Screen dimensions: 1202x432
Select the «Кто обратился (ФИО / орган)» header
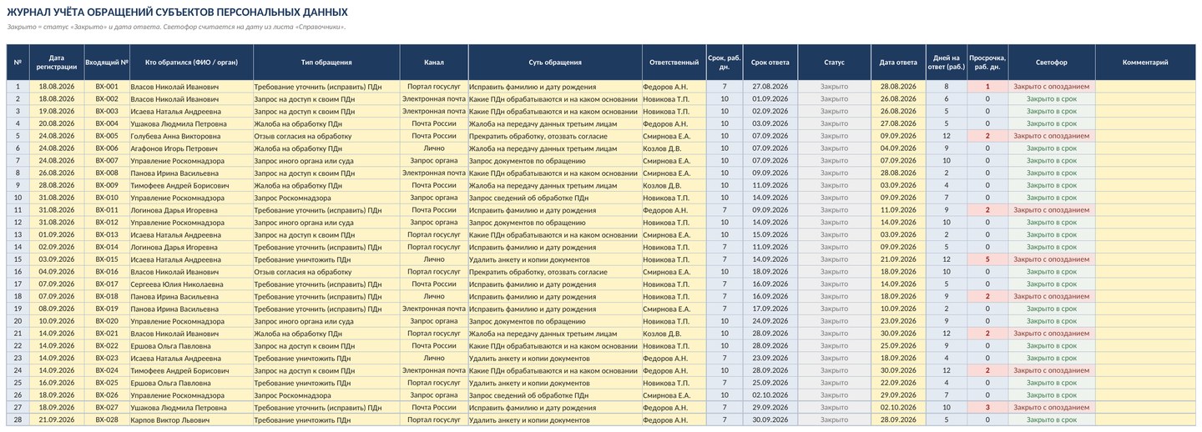191,63
